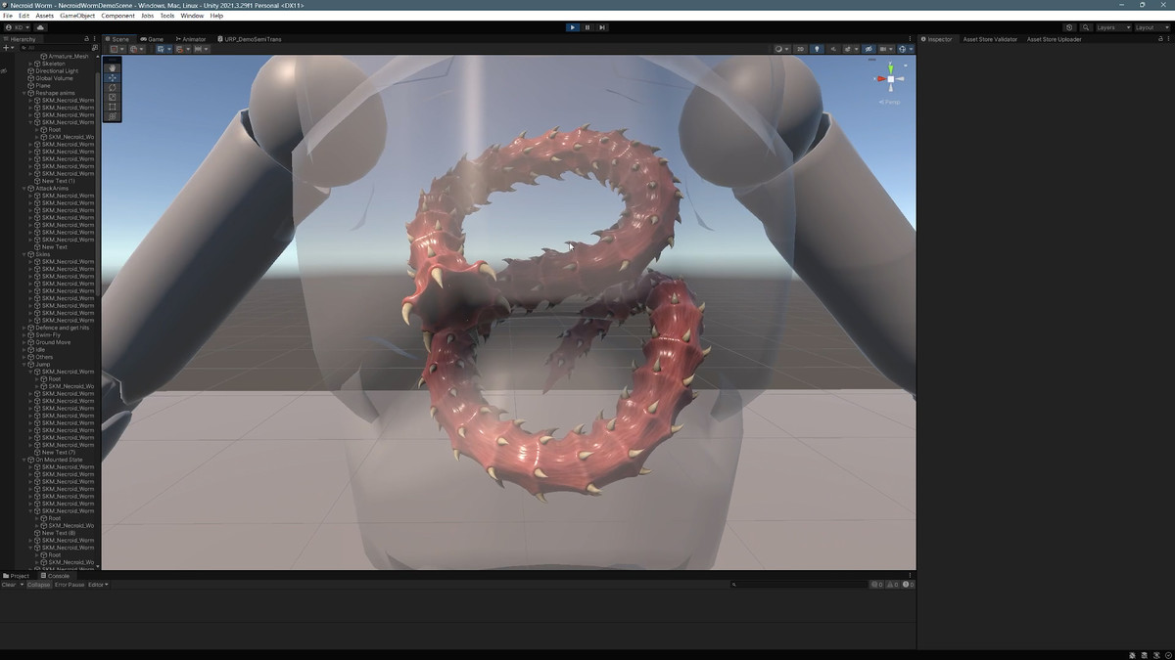
Task: Collapse the AttackAnims group in Hierarchy
Action: coord(24,189)
